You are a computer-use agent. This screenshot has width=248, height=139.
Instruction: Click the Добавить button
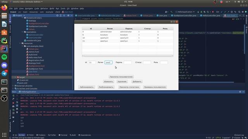click(137, 81)
